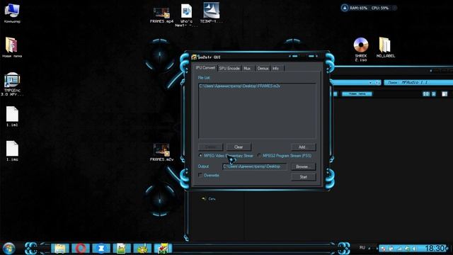Change view mode in background Explorer window

pos(426,94)
